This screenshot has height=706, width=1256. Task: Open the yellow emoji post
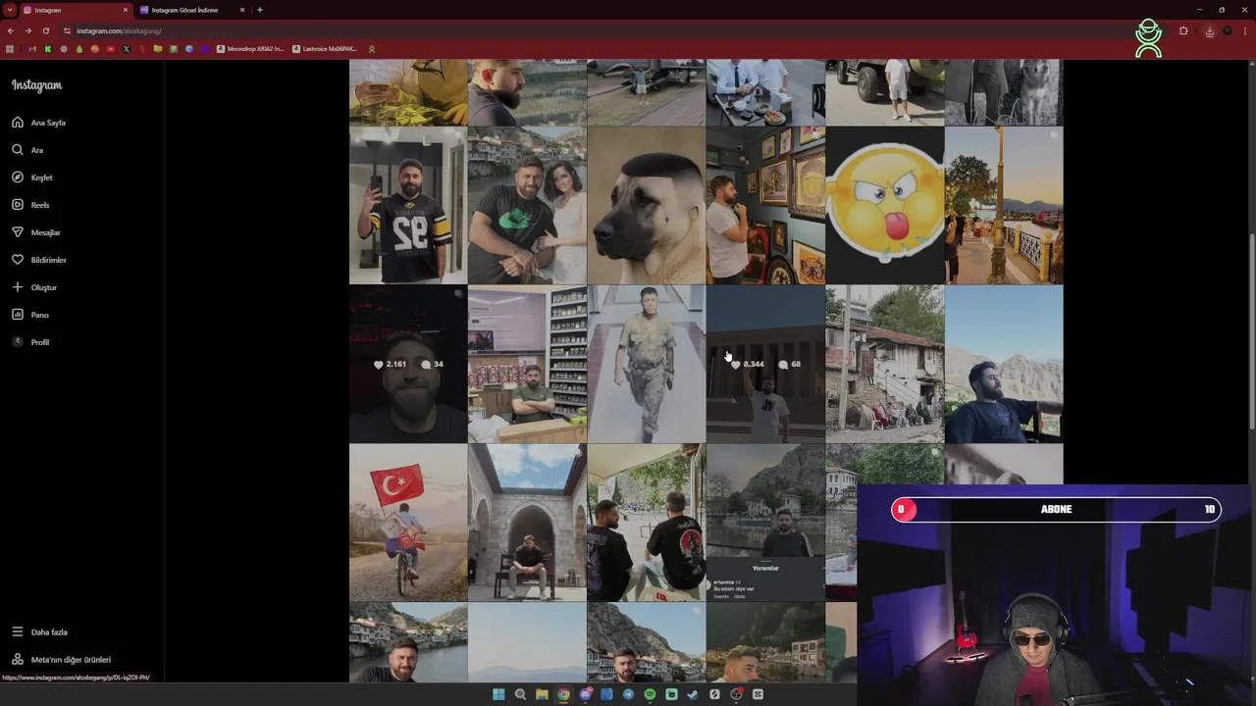coord(884,205)
